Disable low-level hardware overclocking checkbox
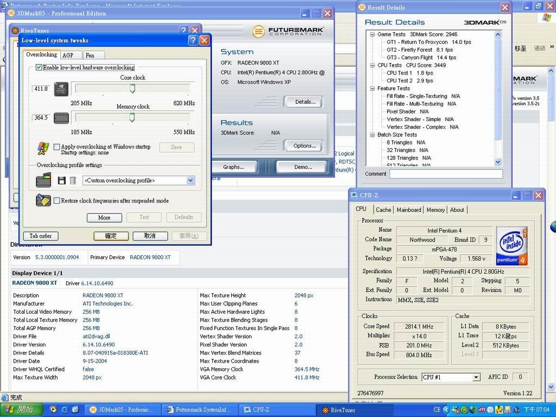Viewport: 556px width, 417px height. pyautogui.click(x=39, y=67)
